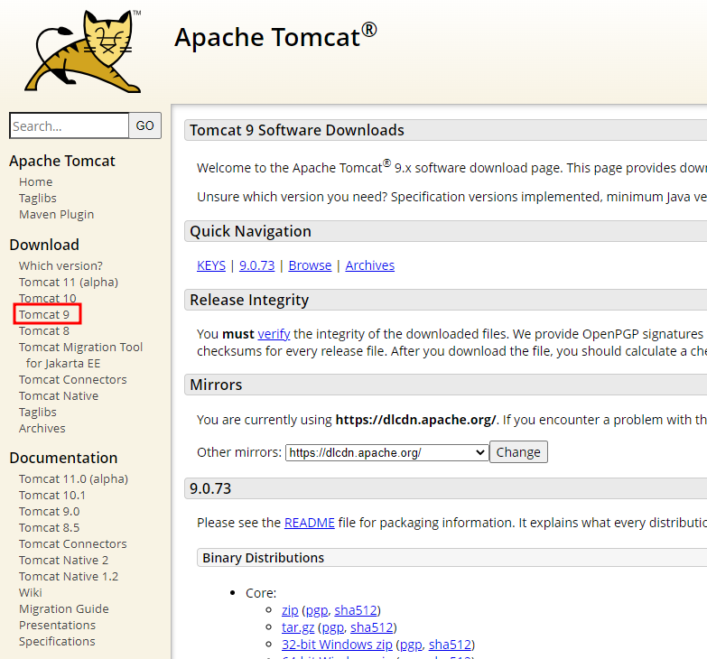Open Archives in the sidebar
The image size is (707, 659).
(42, 428)
